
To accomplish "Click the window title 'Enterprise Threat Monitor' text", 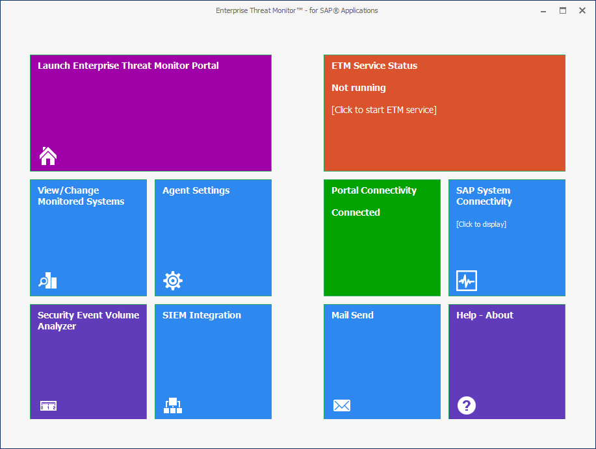I will (297, 10).
